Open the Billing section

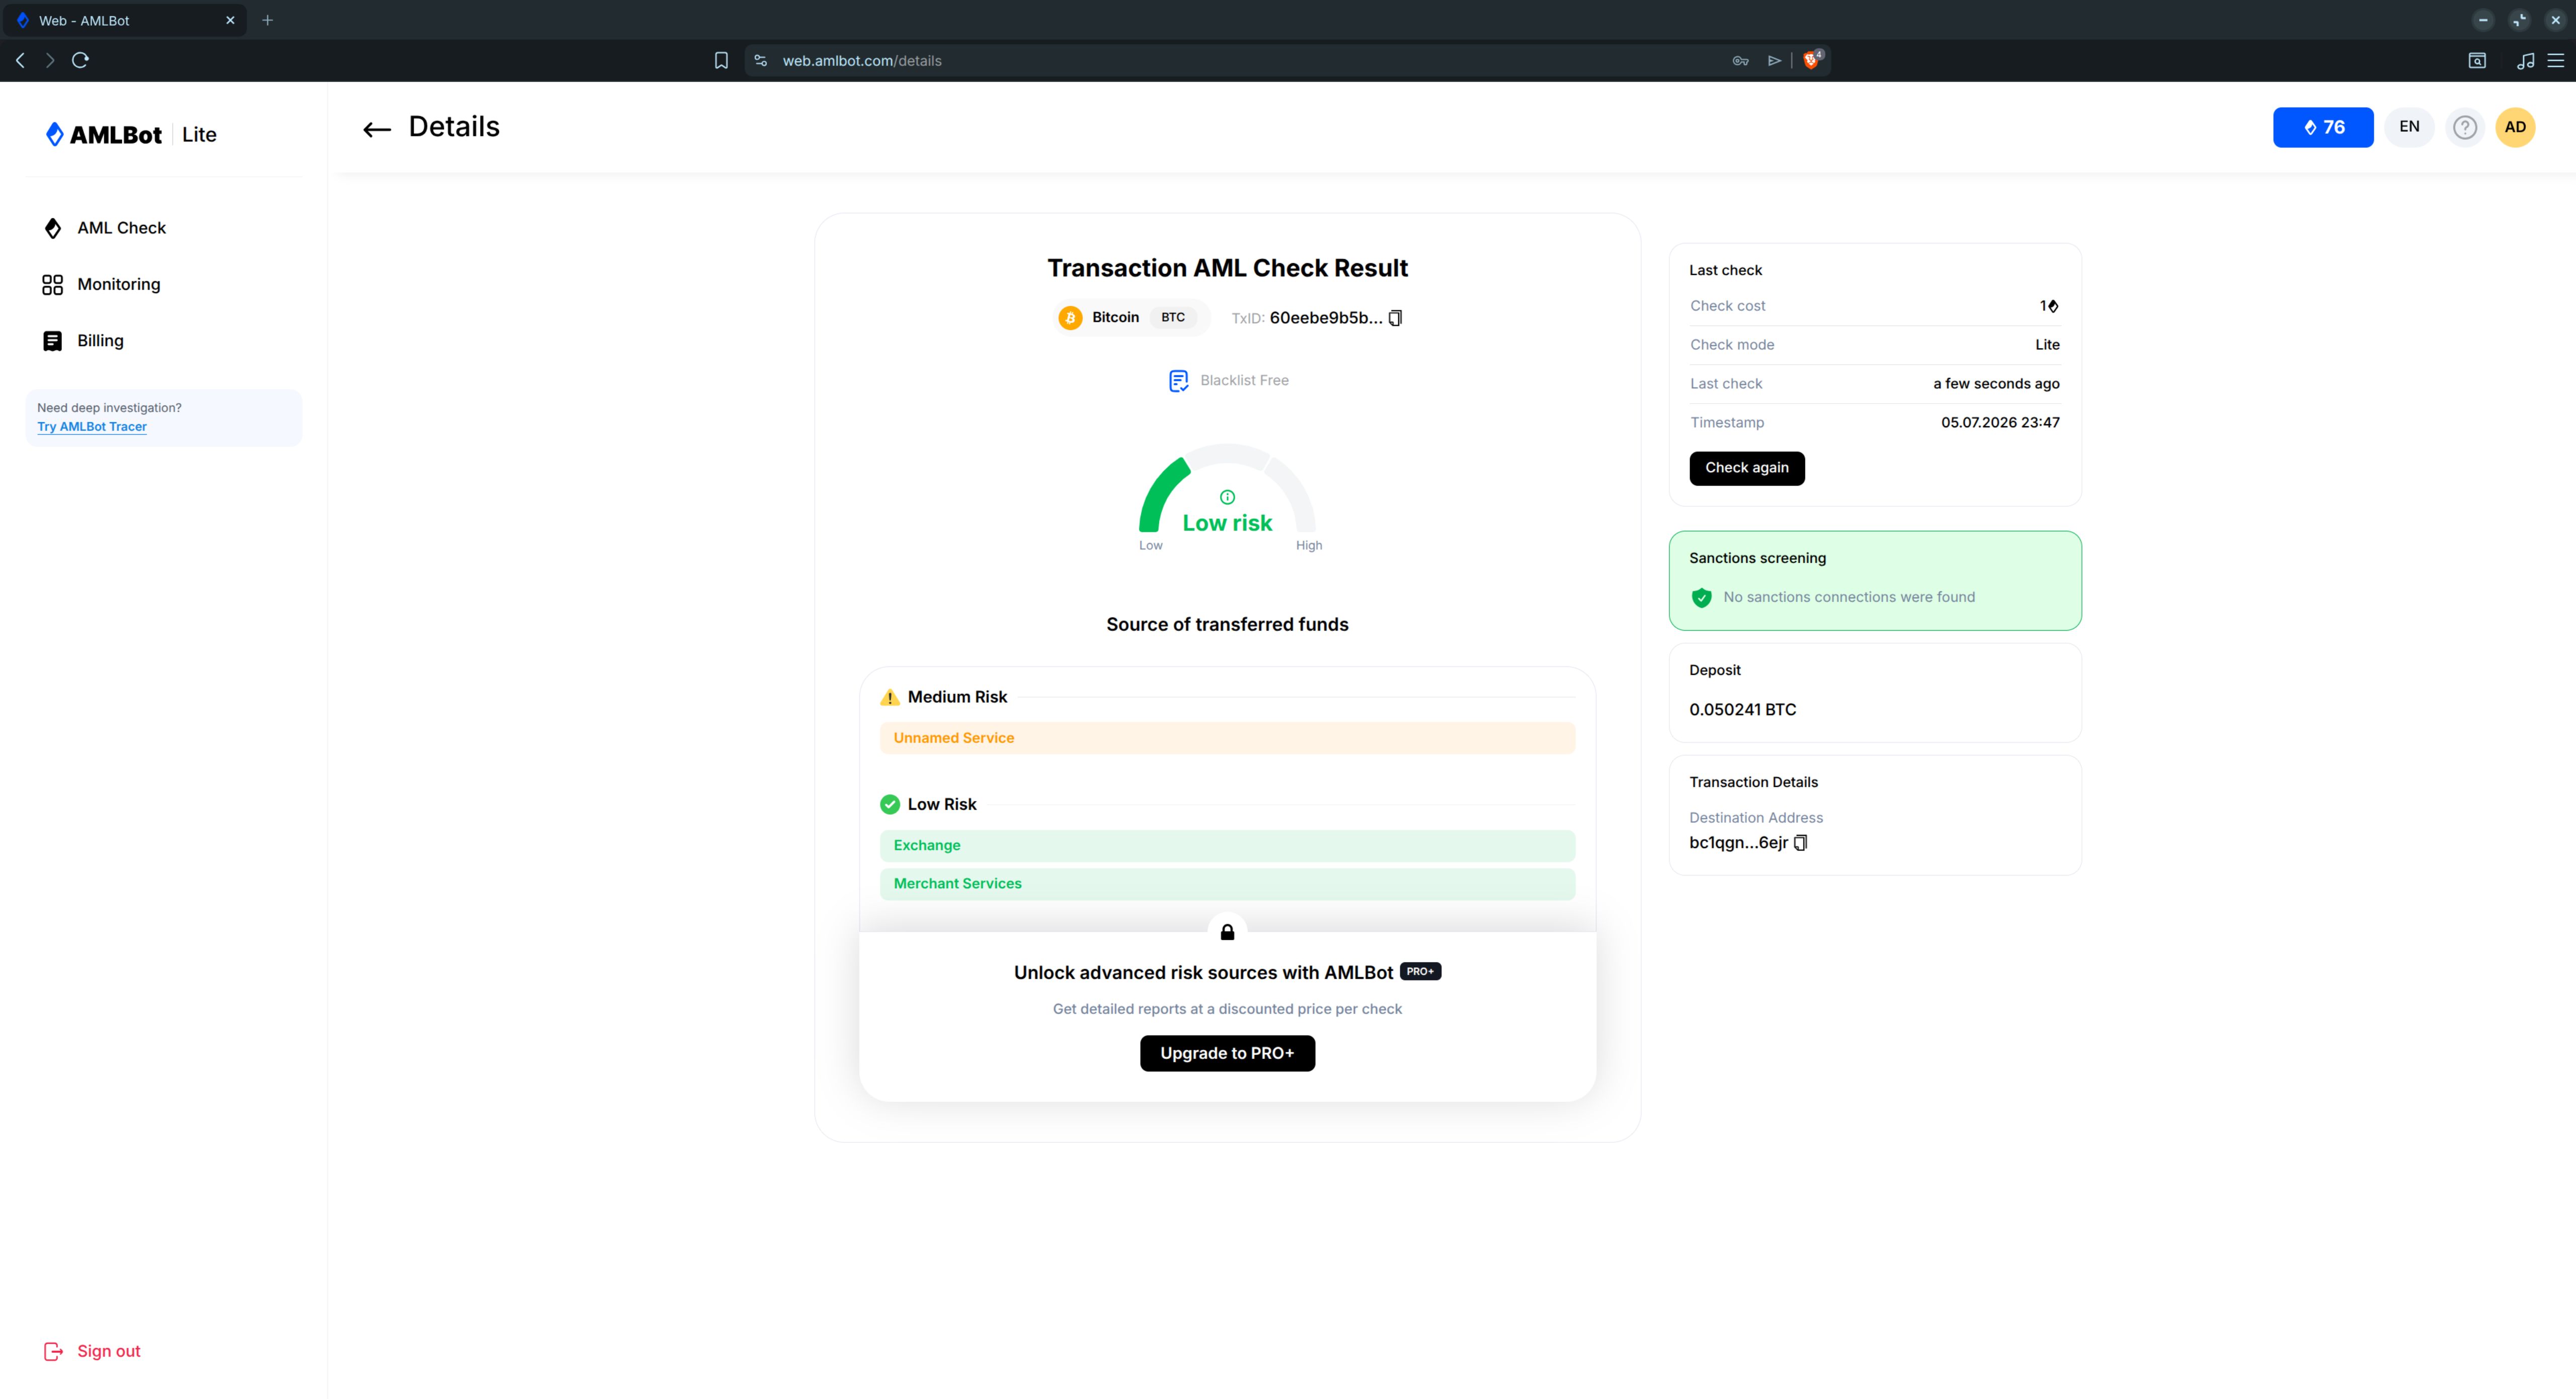pyautogui.click(x=83, y=341)
